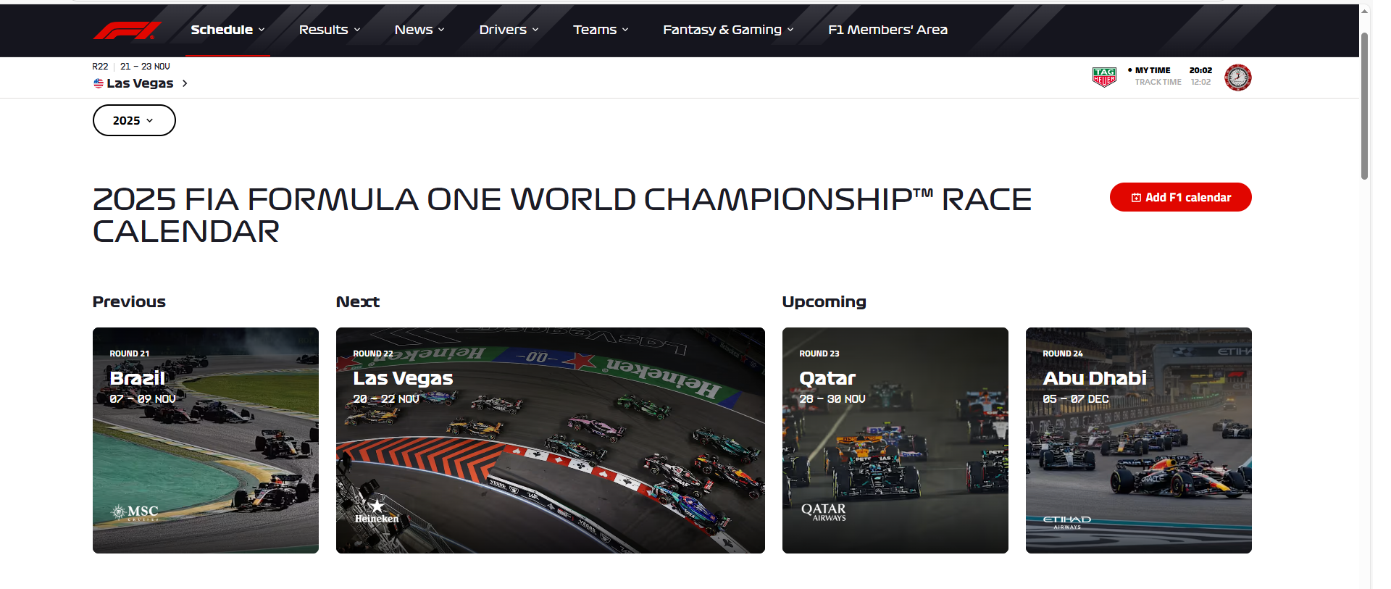
Task: Click the Etihad Airways logo on Abu Dhabi card
Action: [x=1066, y=522]
